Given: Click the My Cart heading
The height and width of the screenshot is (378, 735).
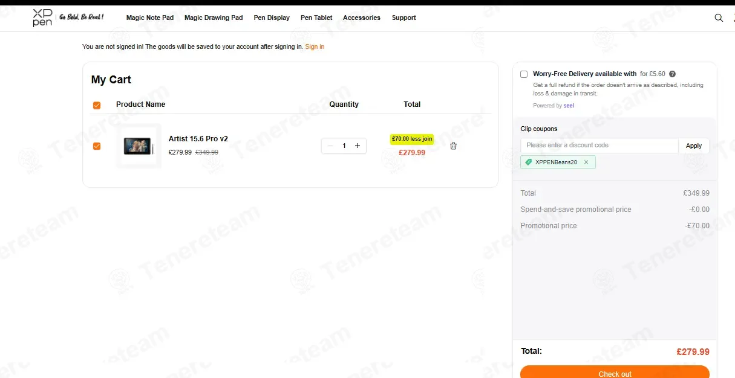Looking at the screenshot, I should coord(111,80).
